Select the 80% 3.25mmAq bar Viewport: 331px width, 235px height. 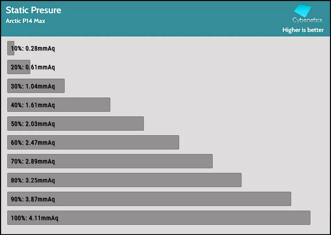tap(124, 180)
